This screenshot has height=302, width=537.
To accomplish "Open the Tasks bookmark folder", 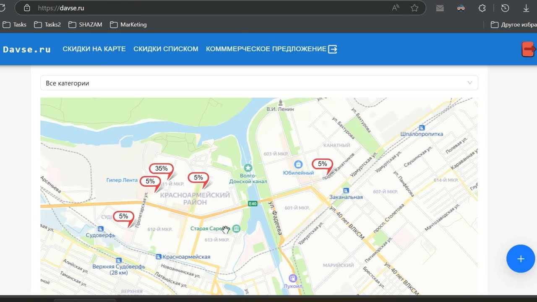I will pyautogui.click(x=14, y=25).
